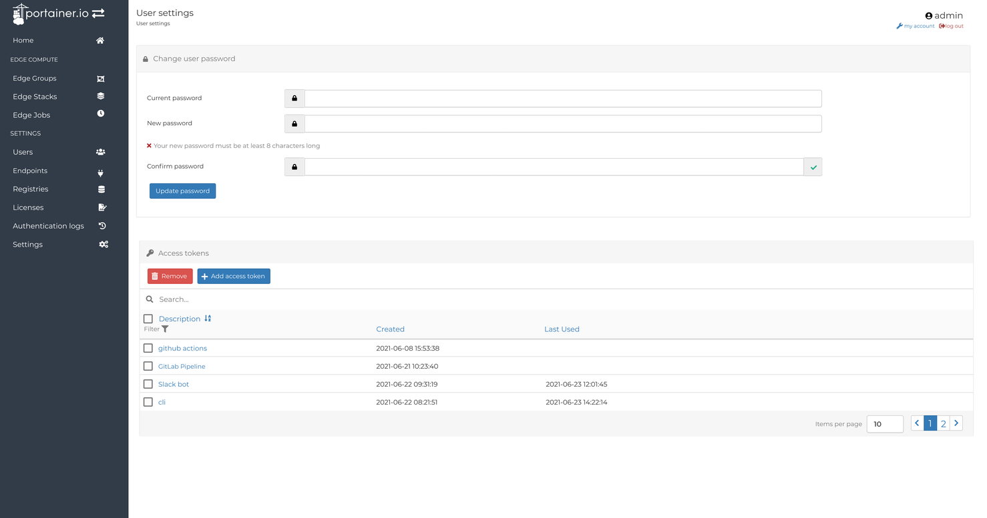The image size is (987, 518).
Task: Select the github actions row checkbox
Action: [x=148, y=347]
